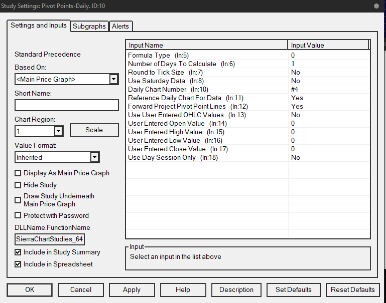The width and height of the screenshot is (386, 303).
Task: Click the No value for User Entered OHLC
Action: coord(296,115)
